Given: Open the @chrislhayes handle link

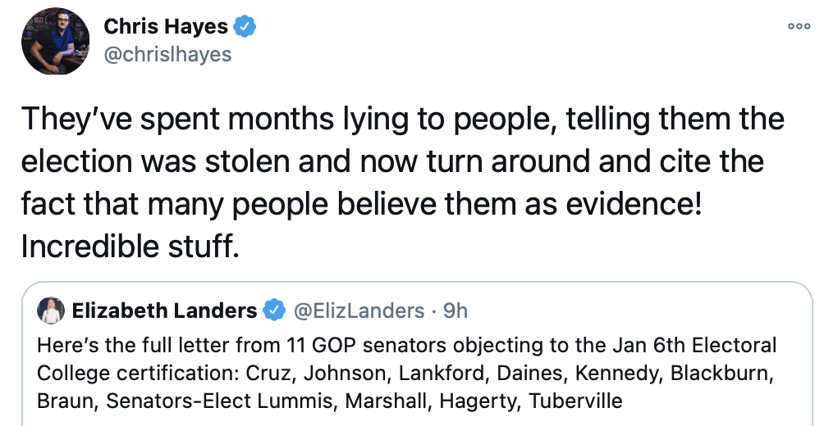Looking at the screenshot, I should (x=167, y=54).
